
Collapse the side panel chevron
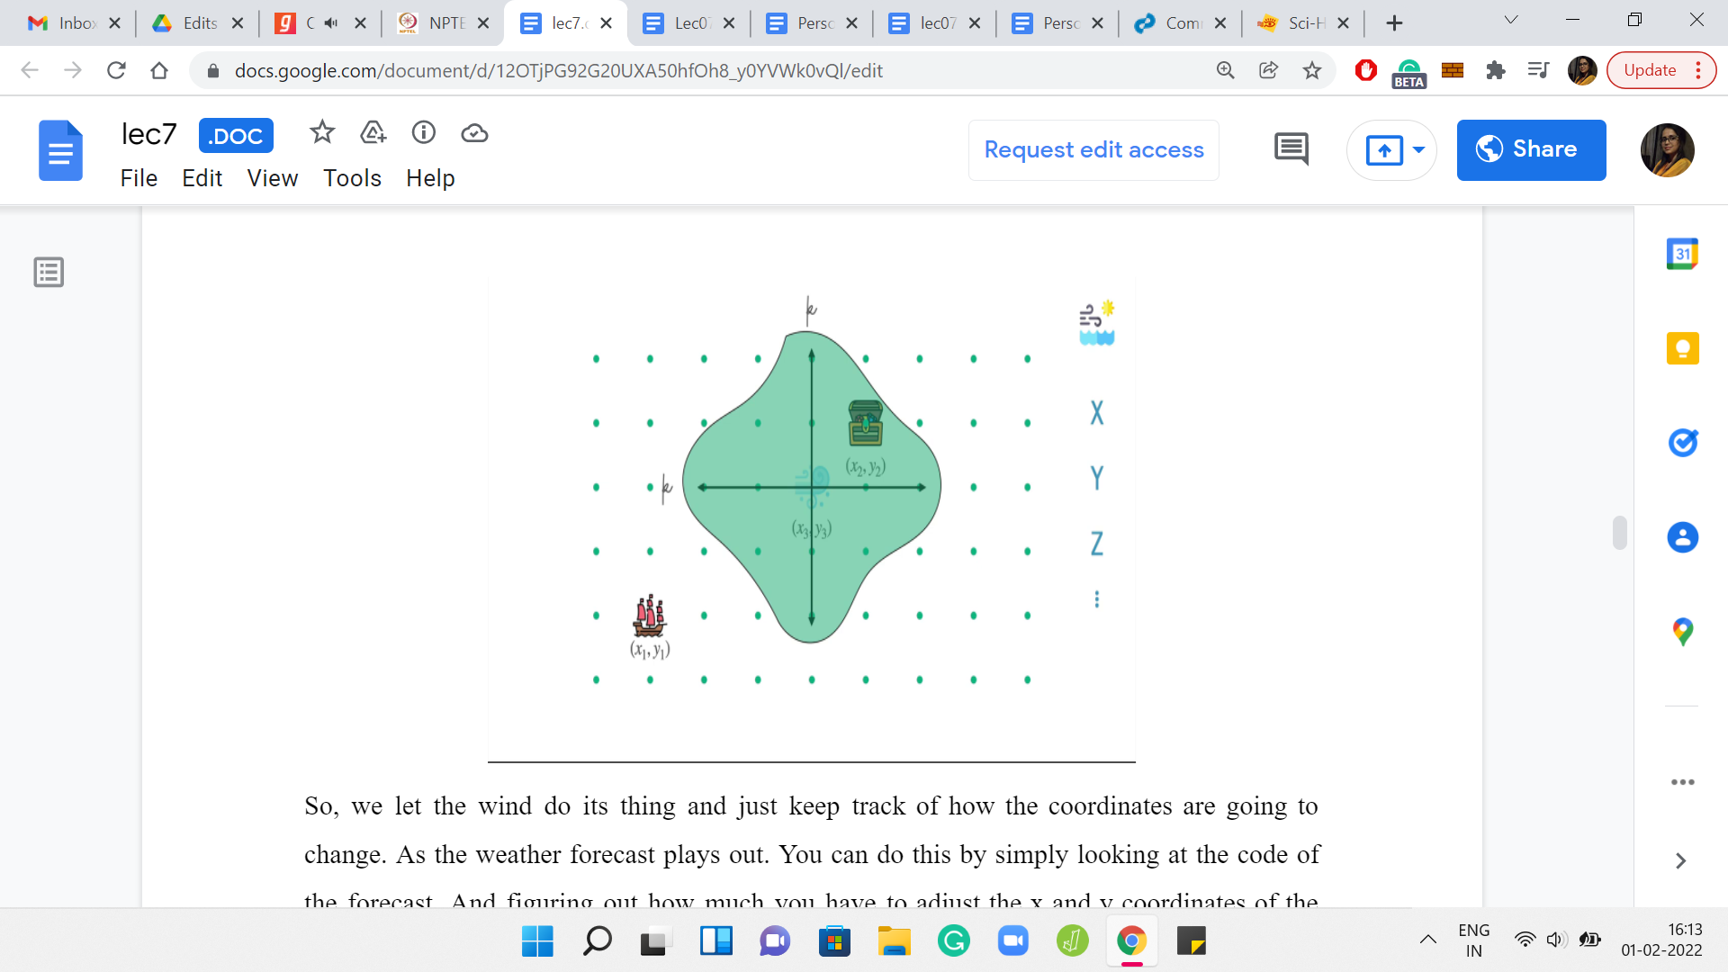pyautogui.click(x=1680, y=861)
